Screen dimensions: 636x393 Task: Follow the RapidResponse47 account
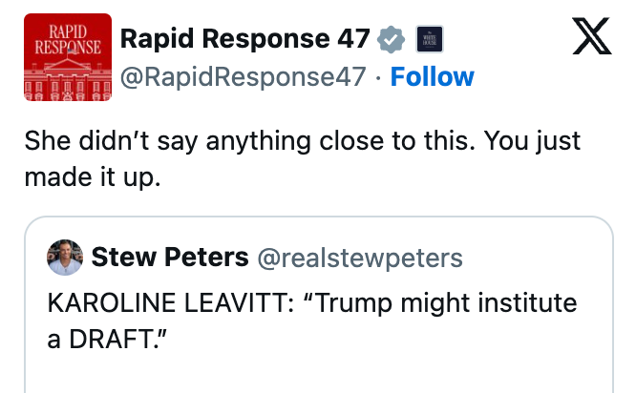coord(432,76)
